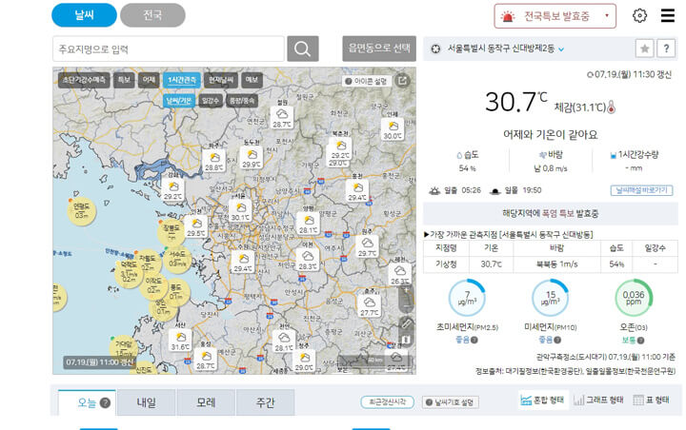Click the 서수도 yellow buoy marker
Viewport: 686px width, 430px height.
[177, 260]
